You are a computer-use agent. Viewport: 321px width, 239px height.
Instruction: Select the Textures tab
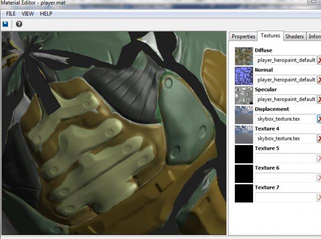270,36
